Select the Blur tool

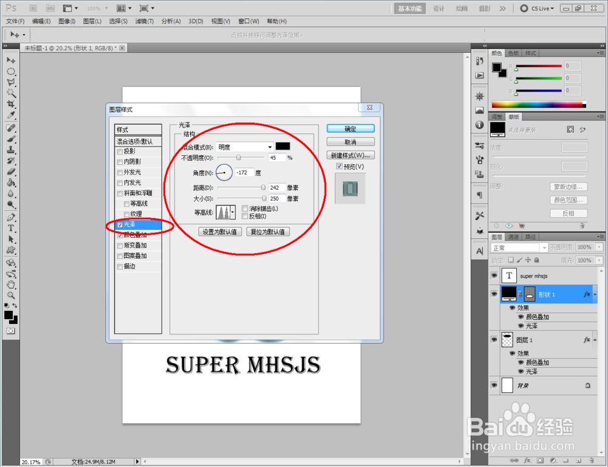pyautogui.click(x=11, y=193)
